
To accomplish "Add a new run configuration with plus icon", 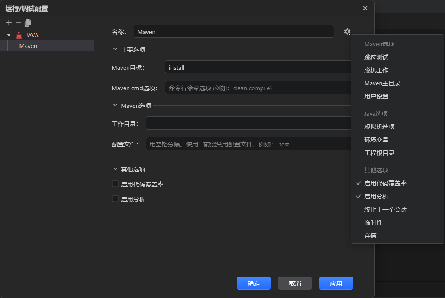I will point(9,23).
